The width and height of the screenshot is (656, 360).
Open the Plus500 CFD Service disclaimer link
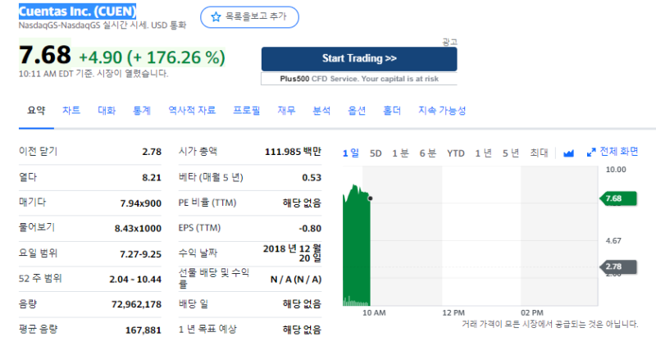pyautogui.click(x=359, y=79)
